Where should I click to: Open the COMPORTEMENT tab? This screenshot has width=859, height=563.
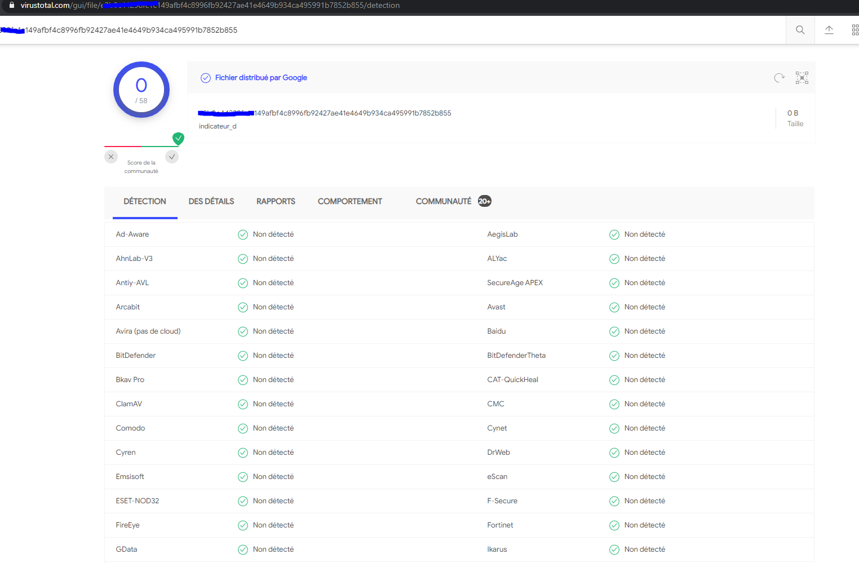click(x=350, y=201)
